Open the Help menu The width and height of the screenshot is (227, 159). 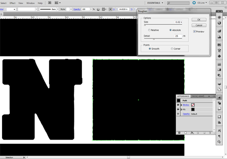click(x=40, y=3)
